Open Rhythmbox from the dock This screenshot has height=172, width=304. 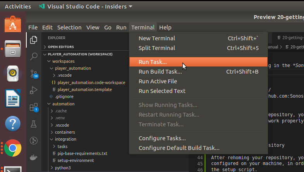click(x=12, y=74)
